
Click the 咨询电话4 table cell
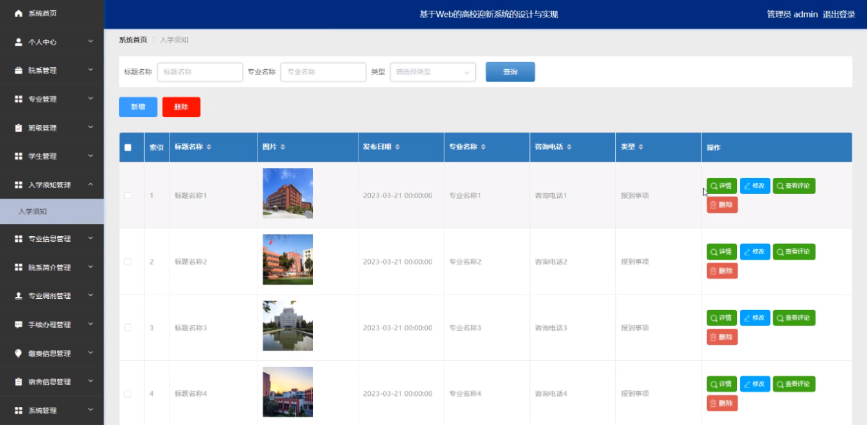[573, 393]
